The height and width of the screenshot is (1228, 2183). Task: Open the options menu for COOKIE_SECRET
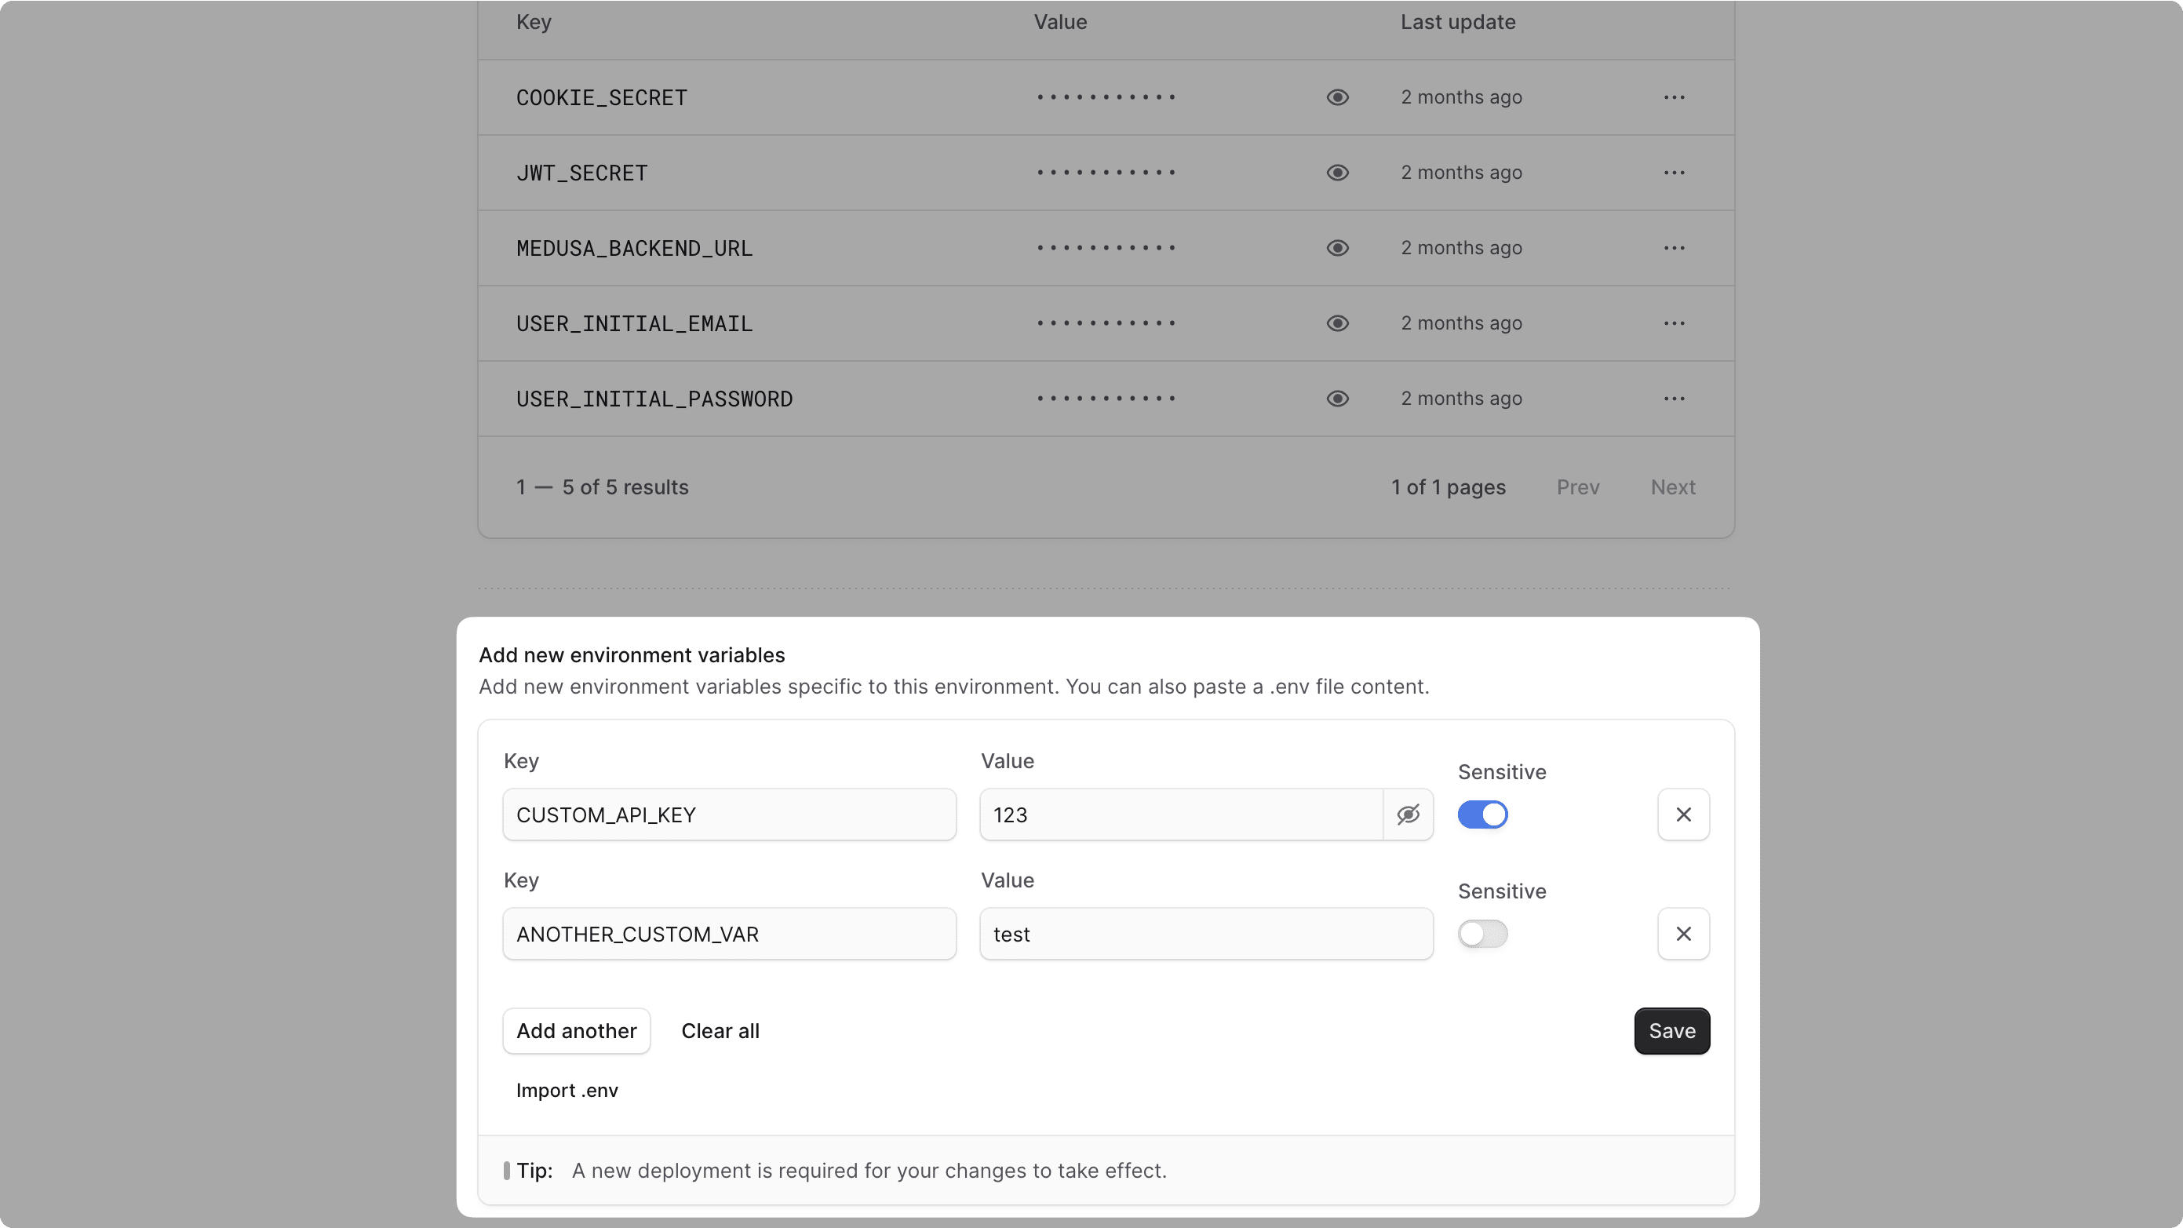pos(1674,97)
